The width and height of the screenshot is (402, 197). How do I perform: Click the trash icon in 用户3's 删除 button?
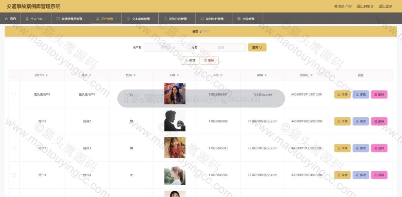coord(376,148)
